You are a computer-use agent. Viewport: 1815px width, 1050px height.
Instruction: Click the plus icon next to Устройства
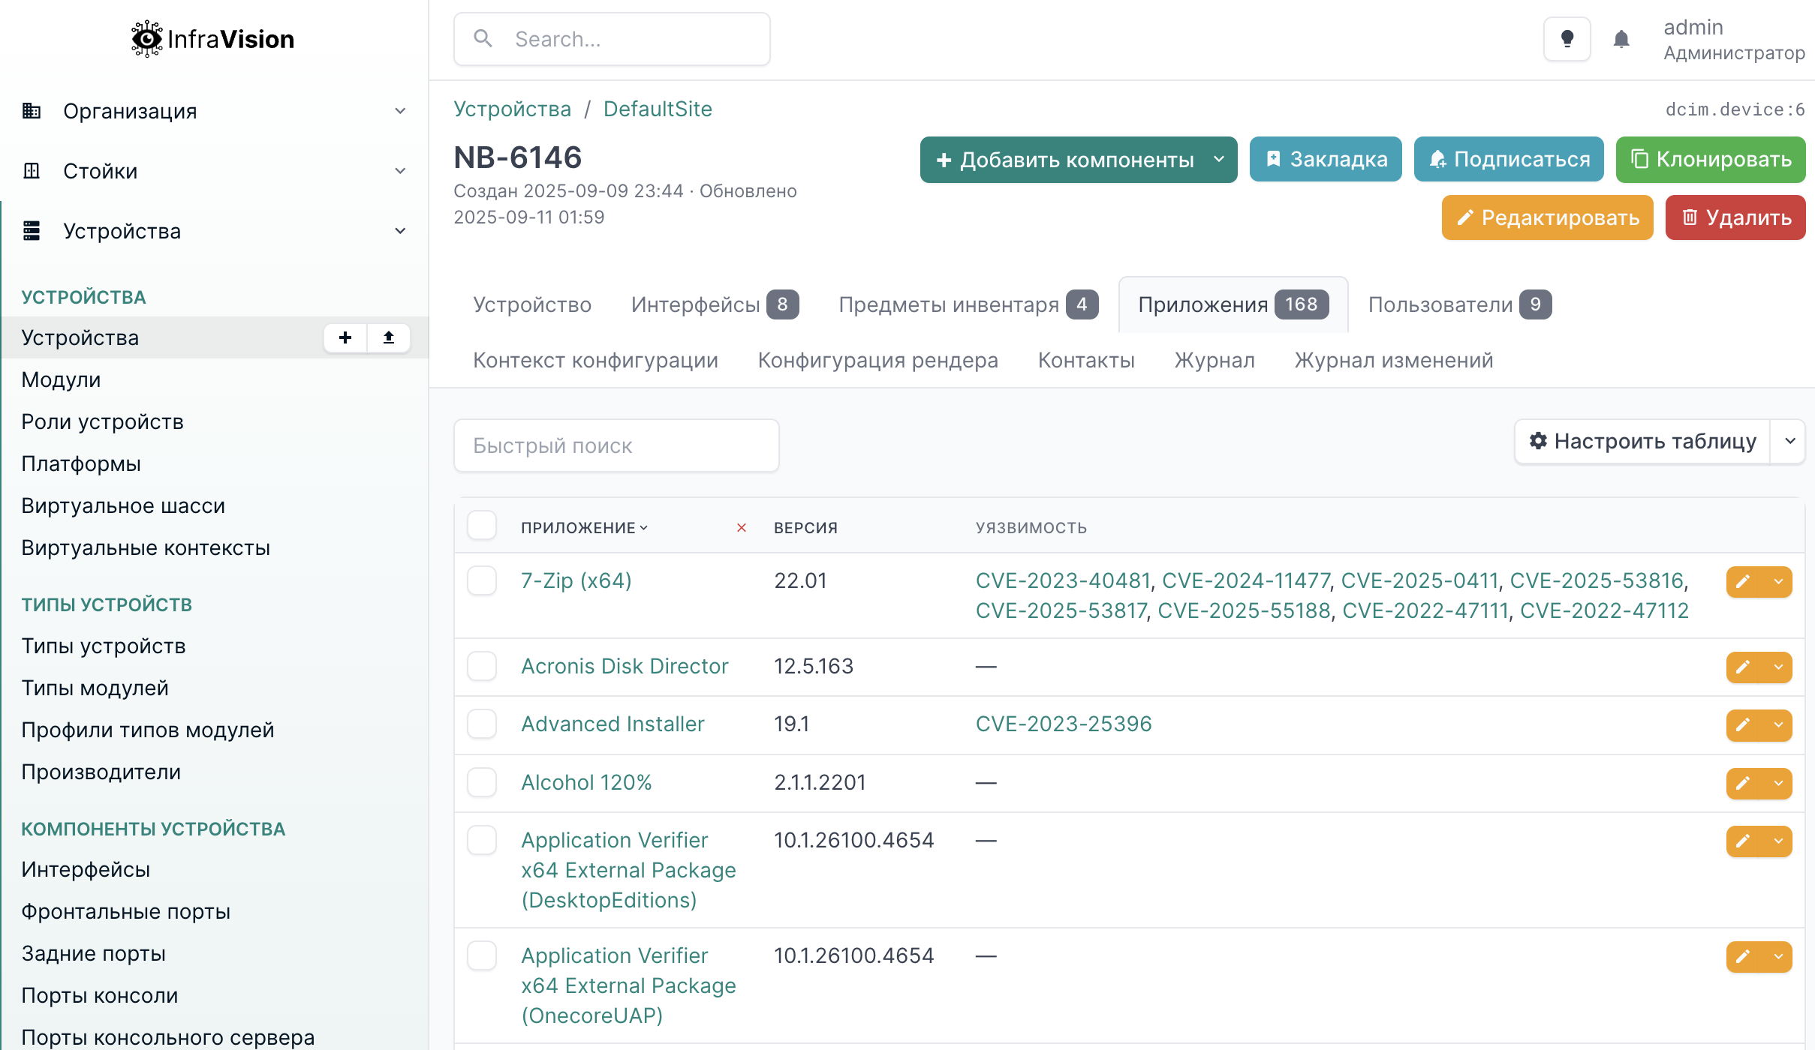point(345,337)
